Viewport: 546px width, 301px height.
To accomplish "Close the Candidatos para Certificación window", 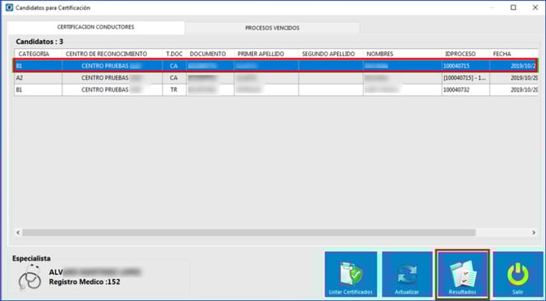I will tap(535, 7).
